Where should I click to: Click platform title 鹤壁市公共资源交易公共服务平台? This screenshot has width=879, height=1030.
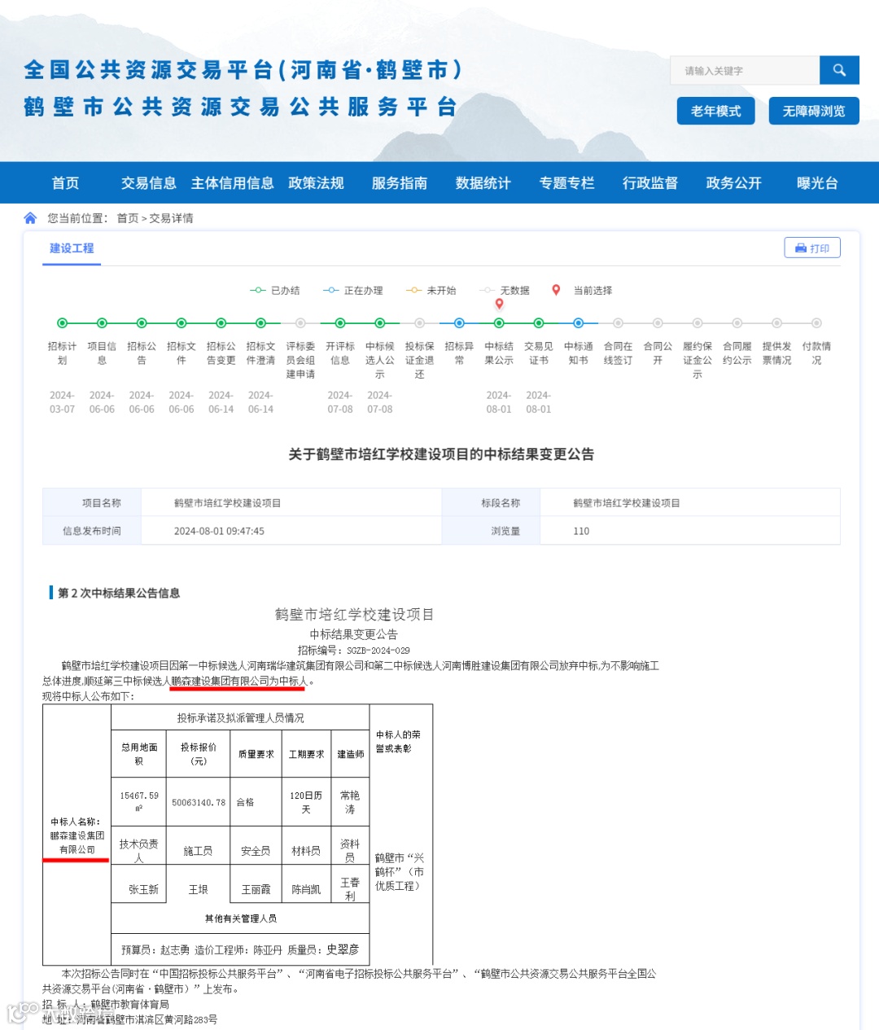pyautogui.click(x=239, y=107)
